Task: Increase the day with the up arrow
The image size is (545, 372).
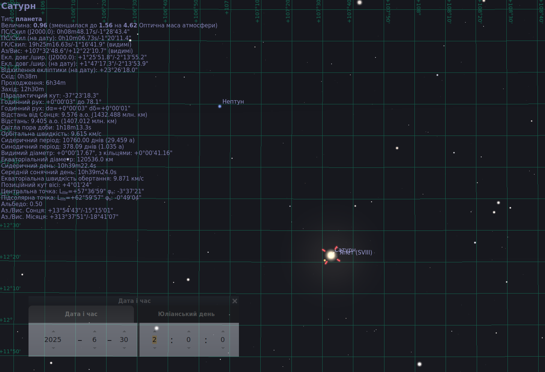Action: pyautogui.click(x=124, y=331)
